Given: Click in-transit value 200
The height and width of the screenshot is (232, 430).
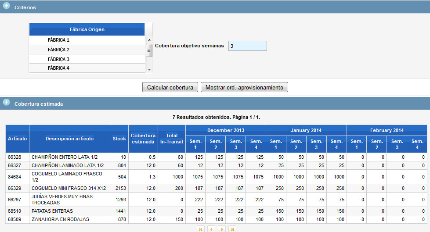Looking at the screenshot, I should pyautogui.click(x=179, y=188).
